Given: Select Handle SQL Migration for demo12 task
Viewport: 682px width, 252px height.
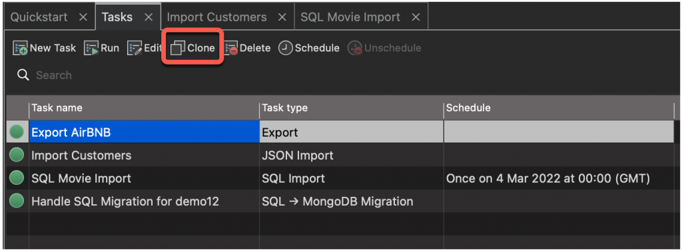Looking at the screenshot, I should 145,201.
